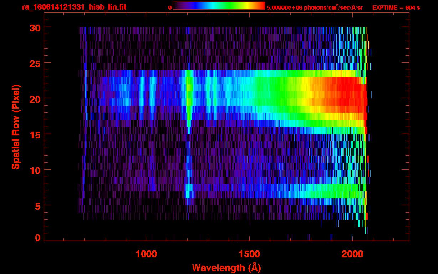Select the 1000 wavelength tick label
The image size is (438, 274).
[146, 254]
